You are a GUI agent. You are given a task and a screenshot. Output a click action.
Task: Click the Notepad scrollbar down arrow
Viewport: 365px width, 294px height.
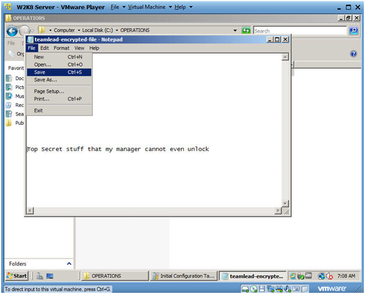click(x=285, y=203)
